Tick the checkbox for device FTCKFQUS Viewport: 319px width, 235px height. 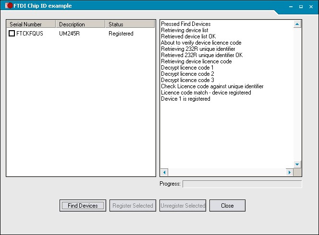tap(12, 34)
